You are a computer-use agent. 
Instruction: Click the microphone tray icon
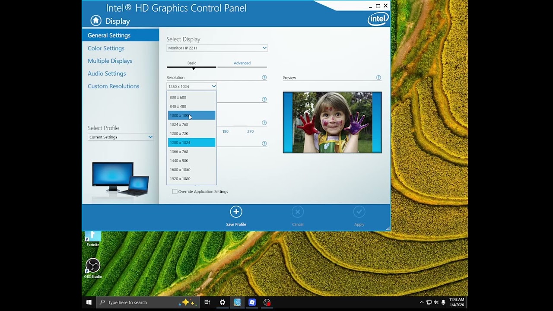pyautogui.click(x=443, y=302)
